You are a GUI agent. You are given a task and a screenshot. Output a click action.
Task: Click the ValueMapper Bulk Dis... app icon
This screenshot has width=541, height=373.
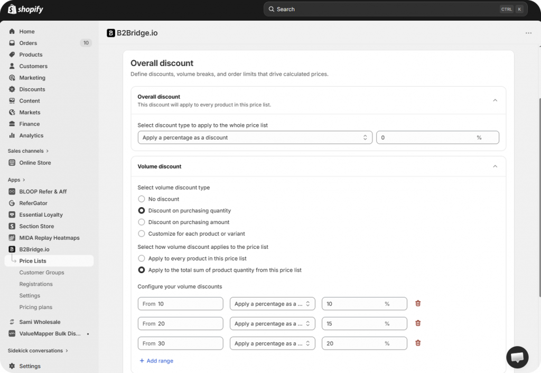[x=12, y=333]
